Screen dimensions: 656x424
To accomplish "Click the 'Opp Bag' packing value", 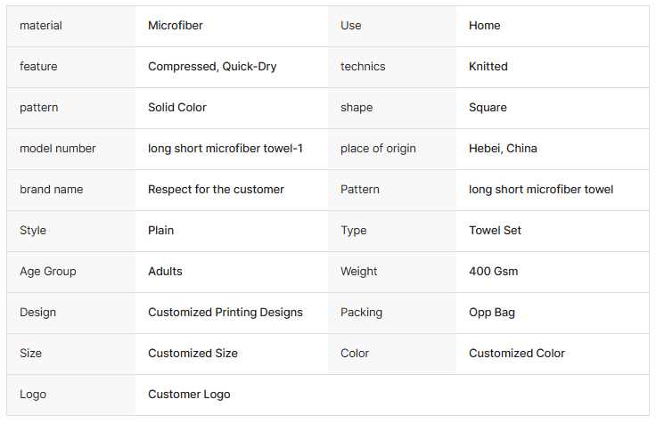I will pyautogui.click(x=492, y=313).
